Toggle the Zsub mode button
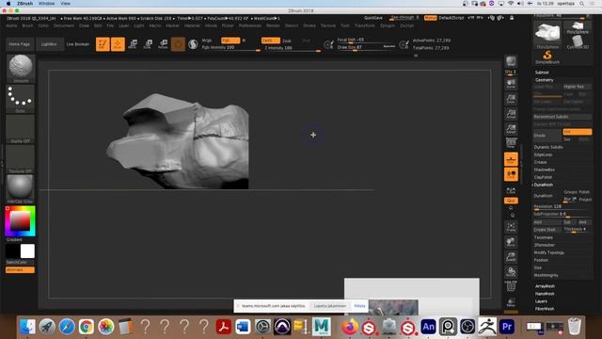 (x=287, y=40)
